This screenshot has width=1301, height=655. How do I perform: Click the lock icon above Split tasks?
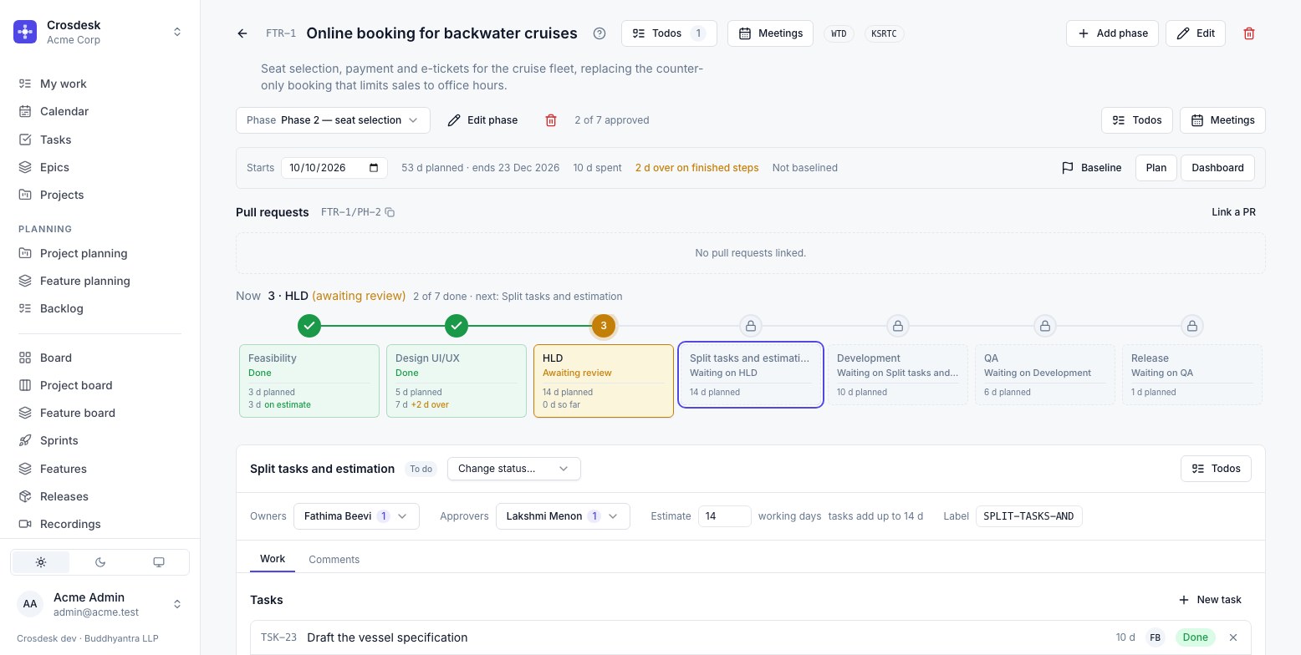751,326
